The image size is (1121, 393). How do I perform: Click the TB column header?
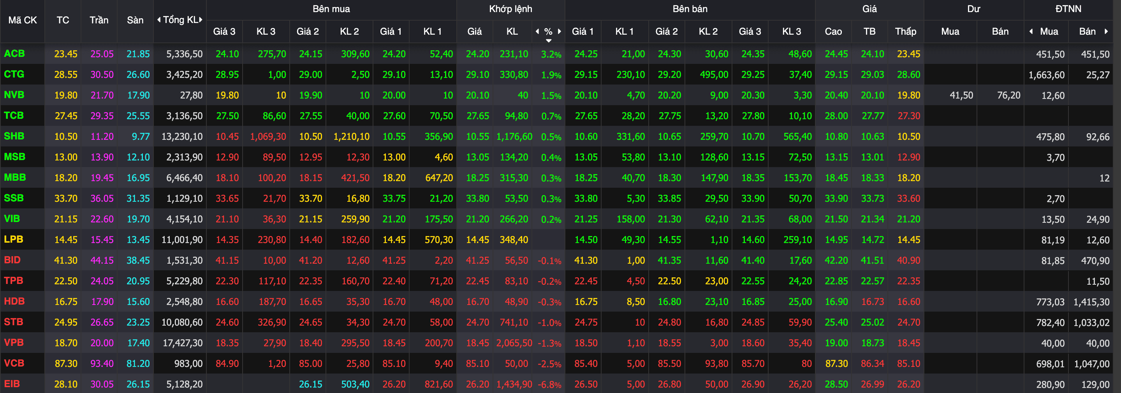[x=869, y=31]
